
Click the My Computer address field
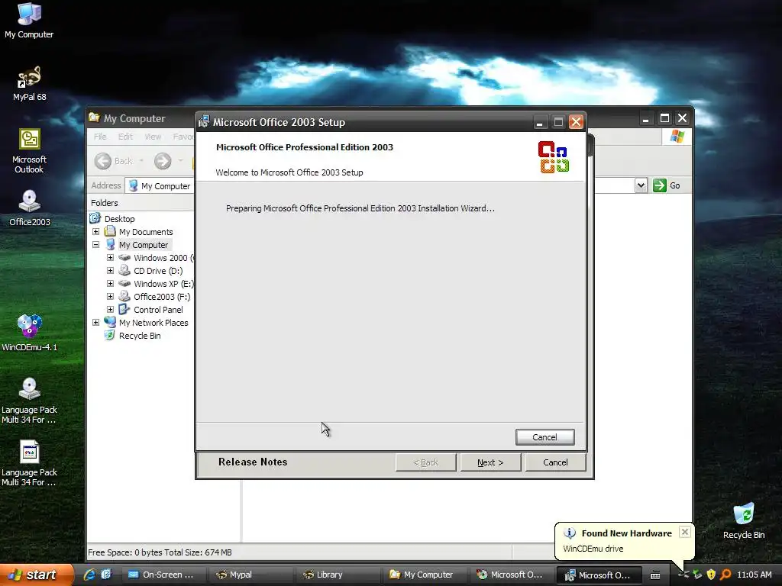(160, 186)
